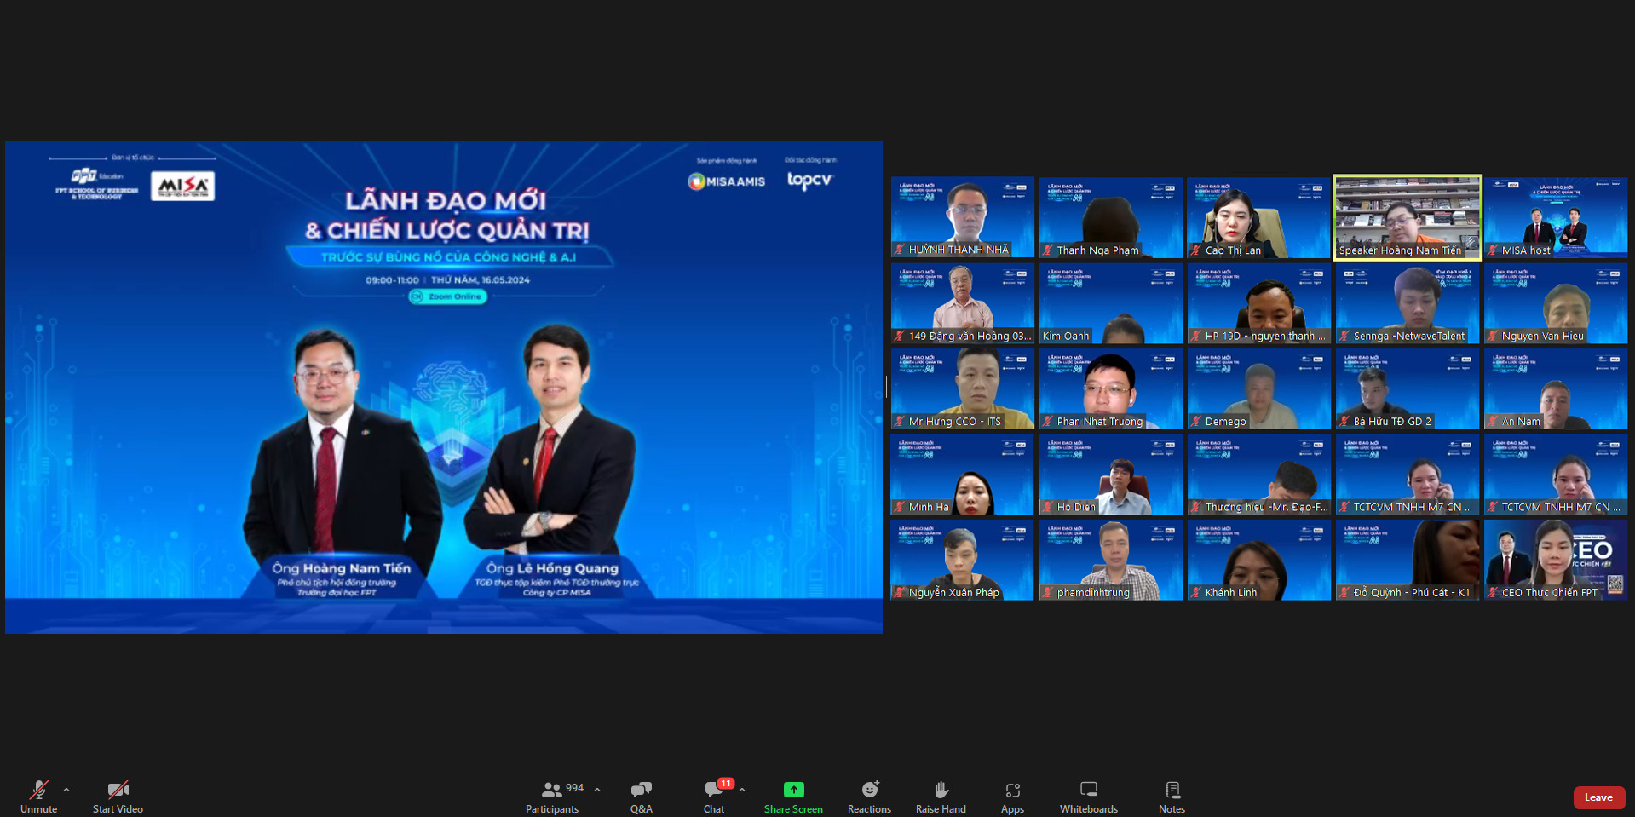
Task: Select Minh Ha video tile
Action: tap(963, 475)
